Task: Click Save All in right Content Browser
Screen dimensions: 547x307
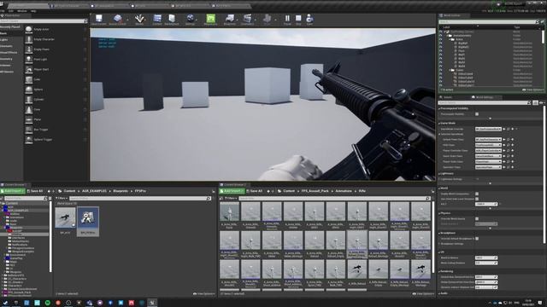Action: coord(254,191)
